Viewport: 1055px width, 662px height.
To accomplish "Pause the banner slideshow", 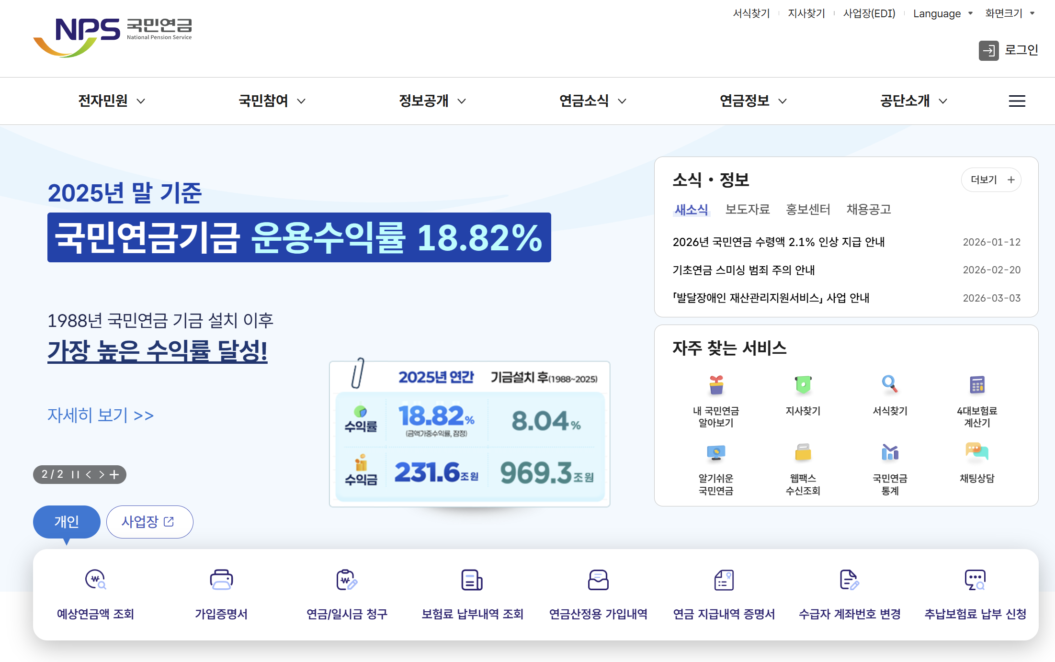I will click(x=75, y=475).
